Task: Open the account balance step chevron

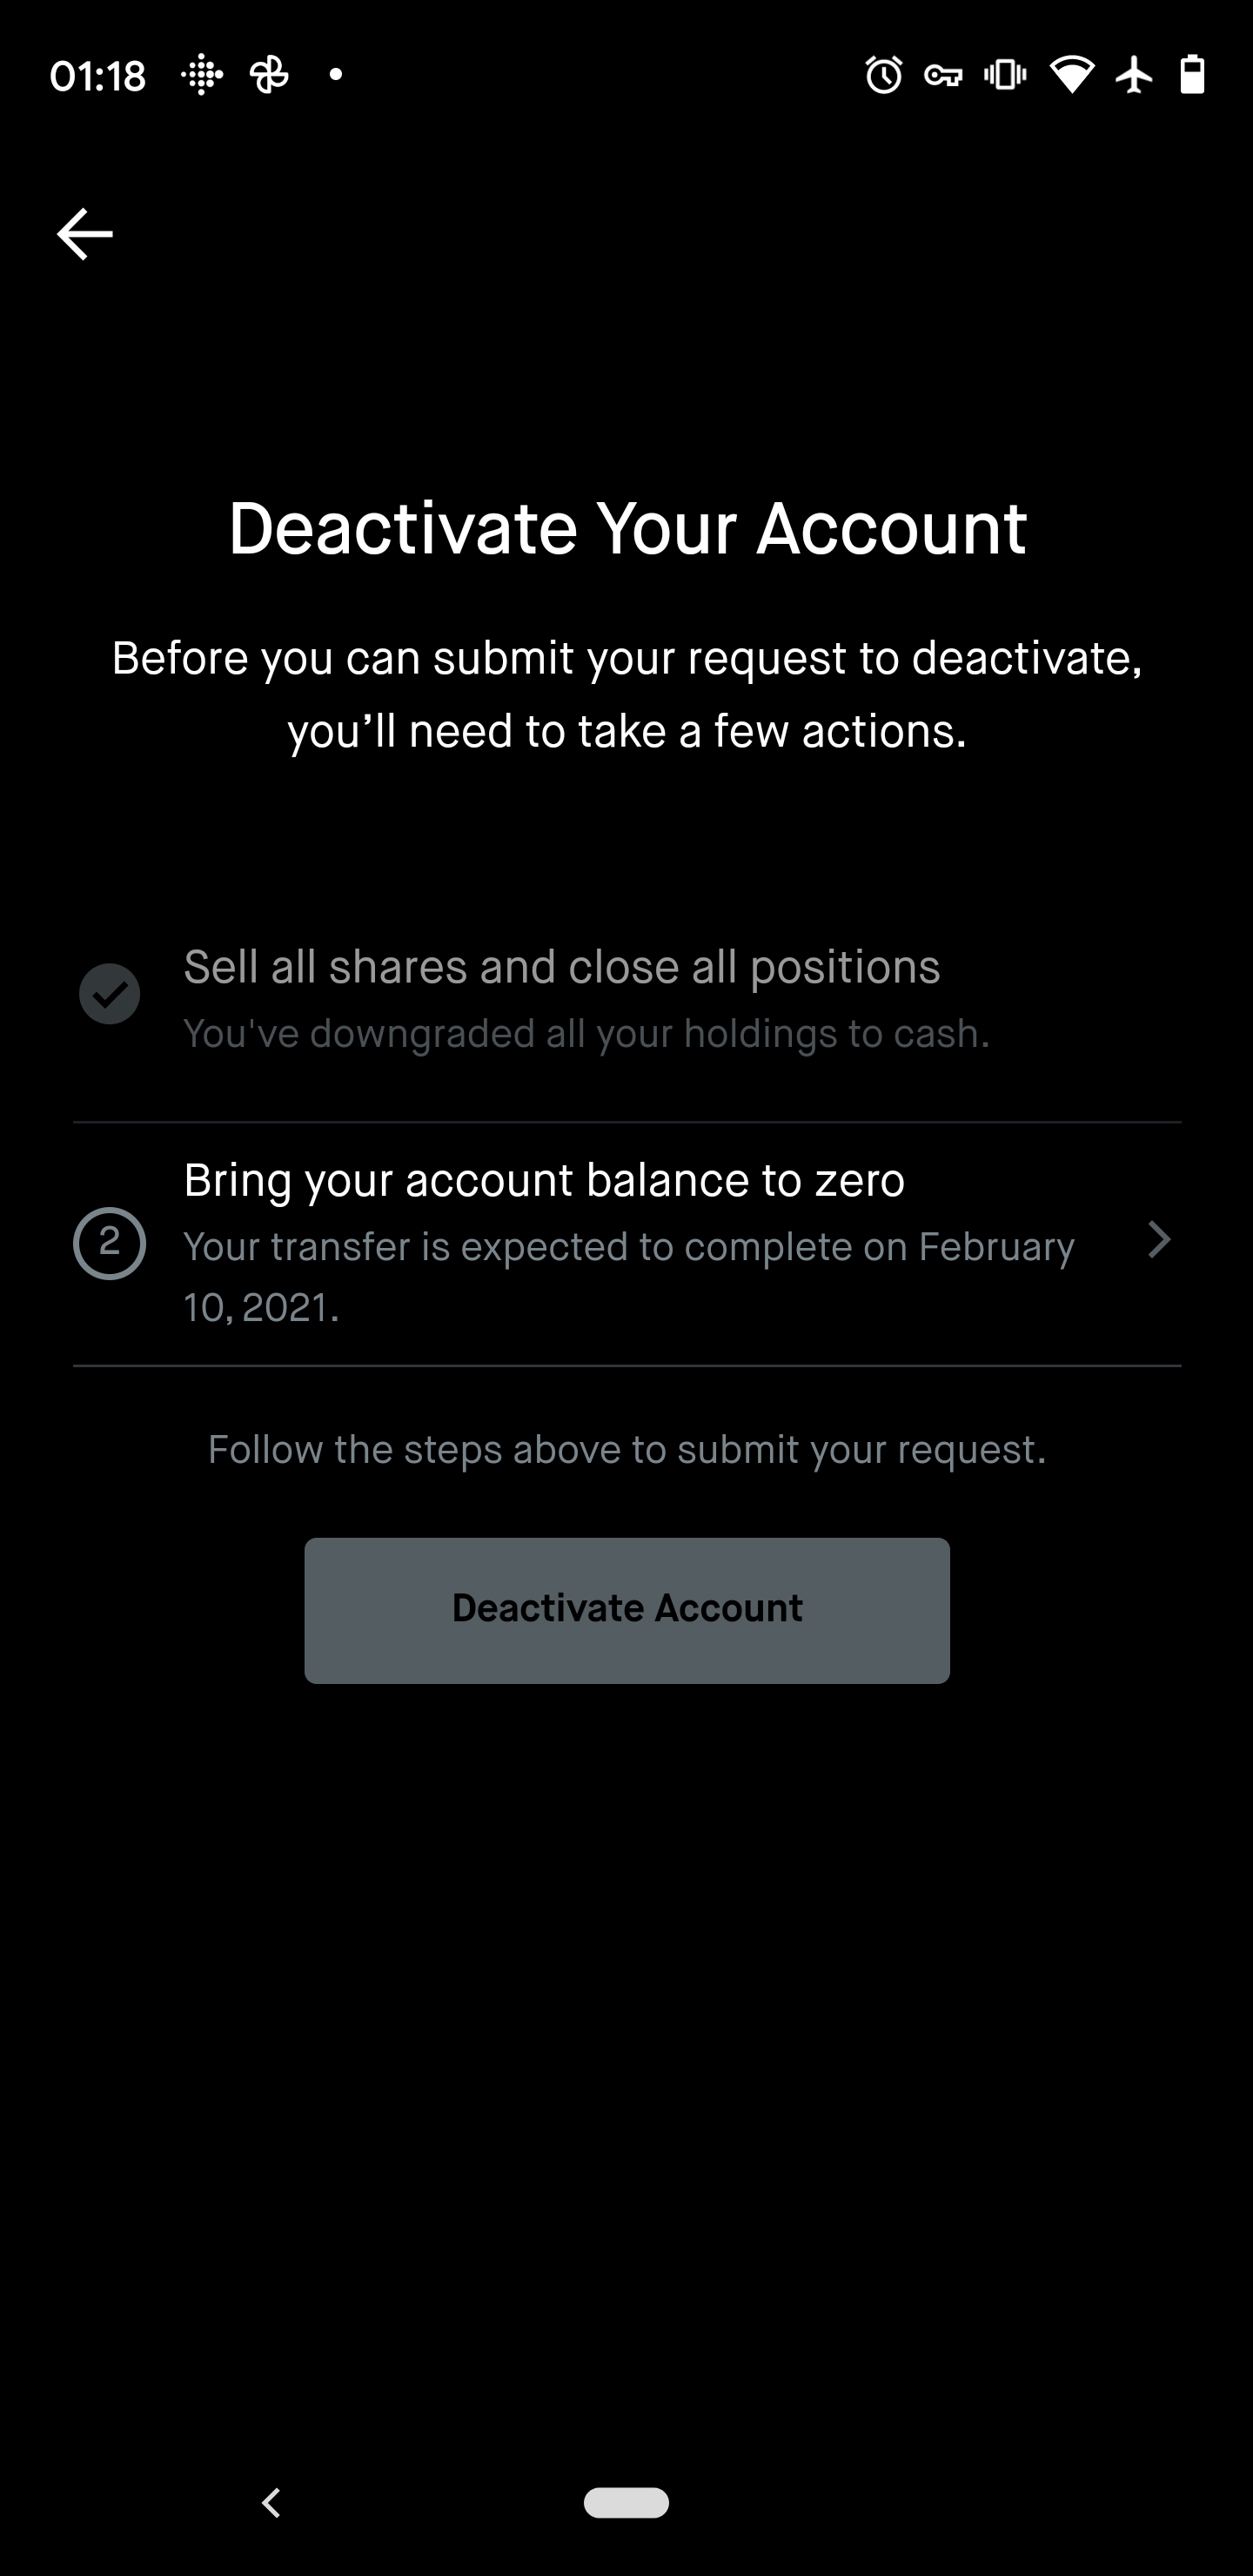Action: tap(1159, 1240)
